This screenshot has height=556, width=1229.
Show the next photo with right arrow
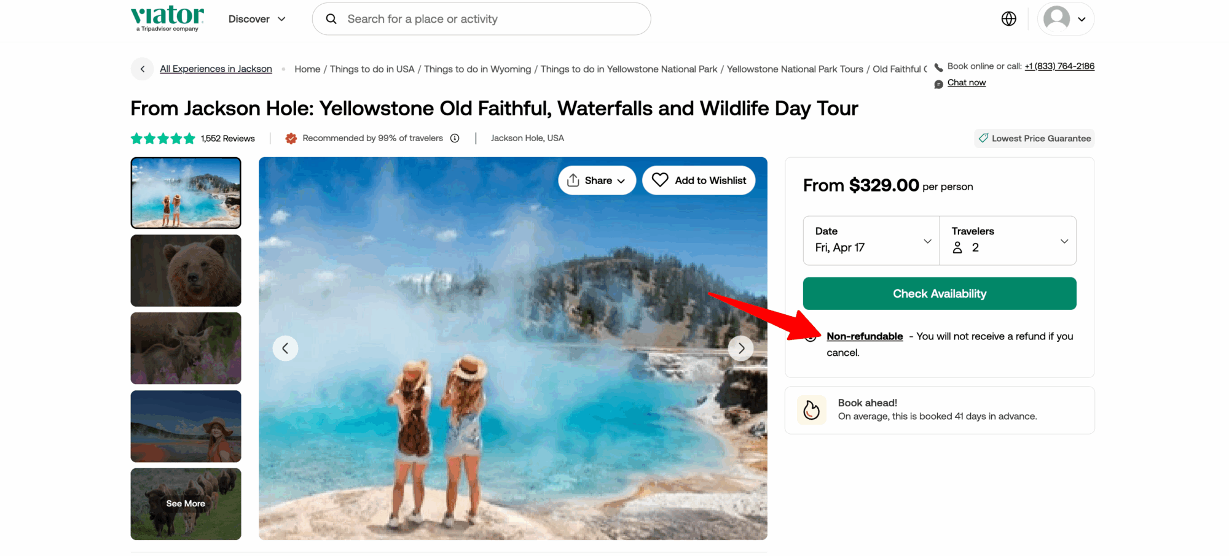tap(740, 349)
